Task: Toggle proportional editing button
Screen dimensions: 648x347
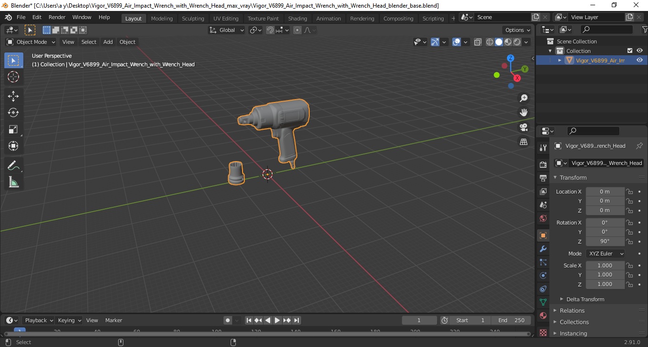Action: click(x=297, y=30)
